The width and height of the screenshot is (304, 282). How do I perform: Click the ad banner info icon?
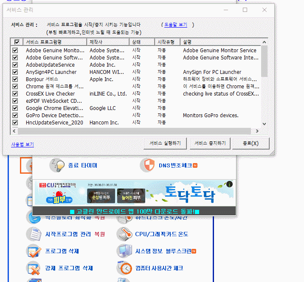(230, 184)
